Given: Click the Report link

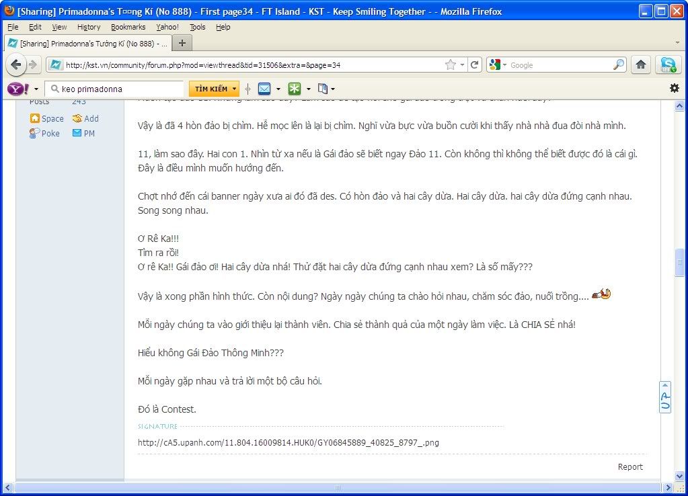Looking at the screenshot, I should (630, 467).
